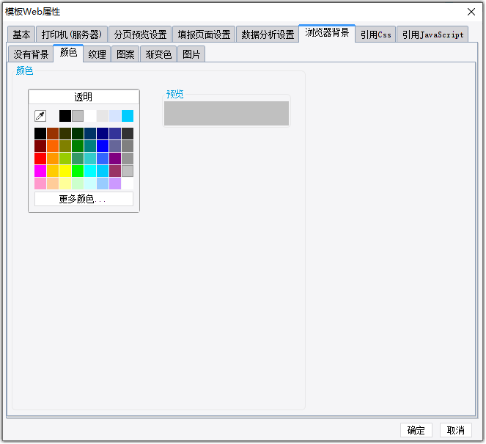Viewport: 486px width, 444px height.
Task: Select the 数据分析设置 tab
Action: (268, 34)
